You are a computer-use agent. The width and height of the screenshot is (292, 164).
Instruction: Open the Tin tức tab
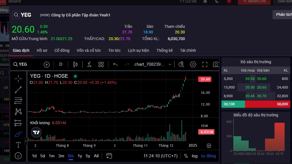point(114,50)
